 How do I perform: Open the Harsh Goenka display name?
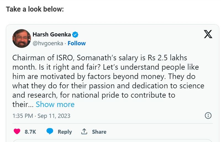[52, 35]
